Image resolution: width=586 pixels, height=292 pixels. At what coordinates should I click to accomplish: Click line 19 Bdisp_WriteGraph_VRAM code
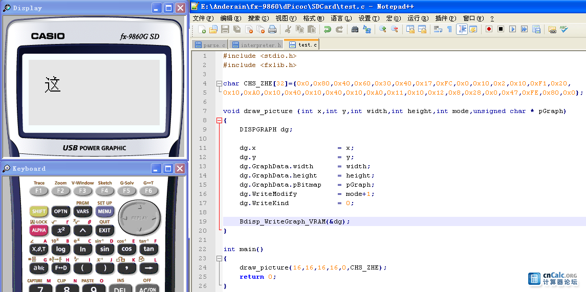295,221
